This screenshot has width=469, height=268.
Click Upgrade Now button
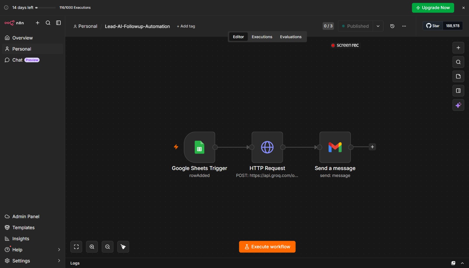433,8
